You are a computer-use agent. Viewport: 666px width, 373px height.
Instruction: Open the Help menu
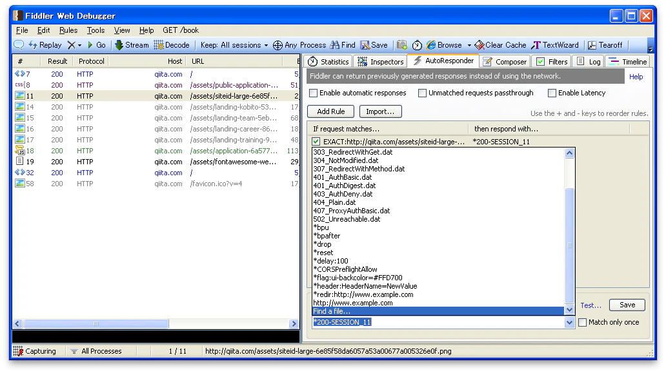pyautogui.click(x=146, y=30)
